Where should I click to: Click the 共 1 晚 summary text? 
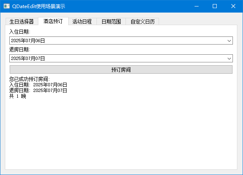click(18, 96)
